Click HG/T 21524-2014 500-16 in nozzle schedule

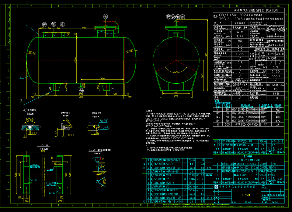(x=248, y=124)
